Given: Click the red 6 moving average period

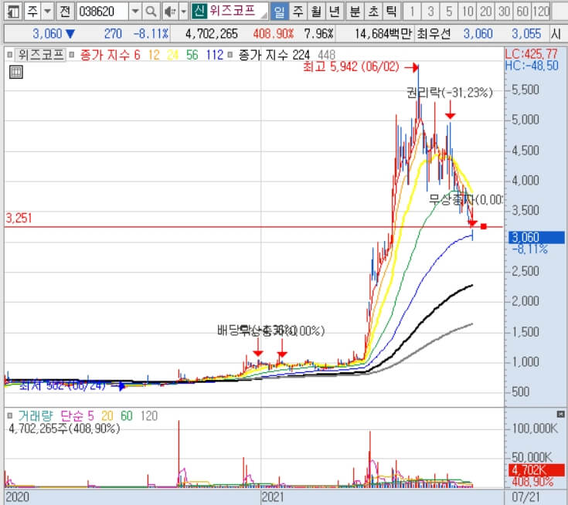Looking at the screenshot, I should [137, 55].
